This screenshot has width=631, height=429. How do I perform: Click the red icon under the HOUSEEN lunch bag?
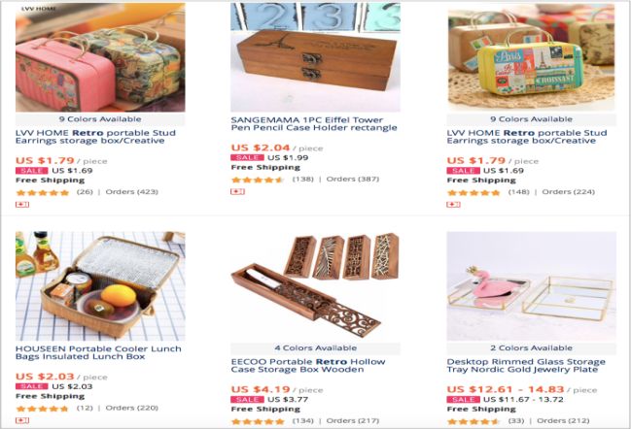coord(22,420)
